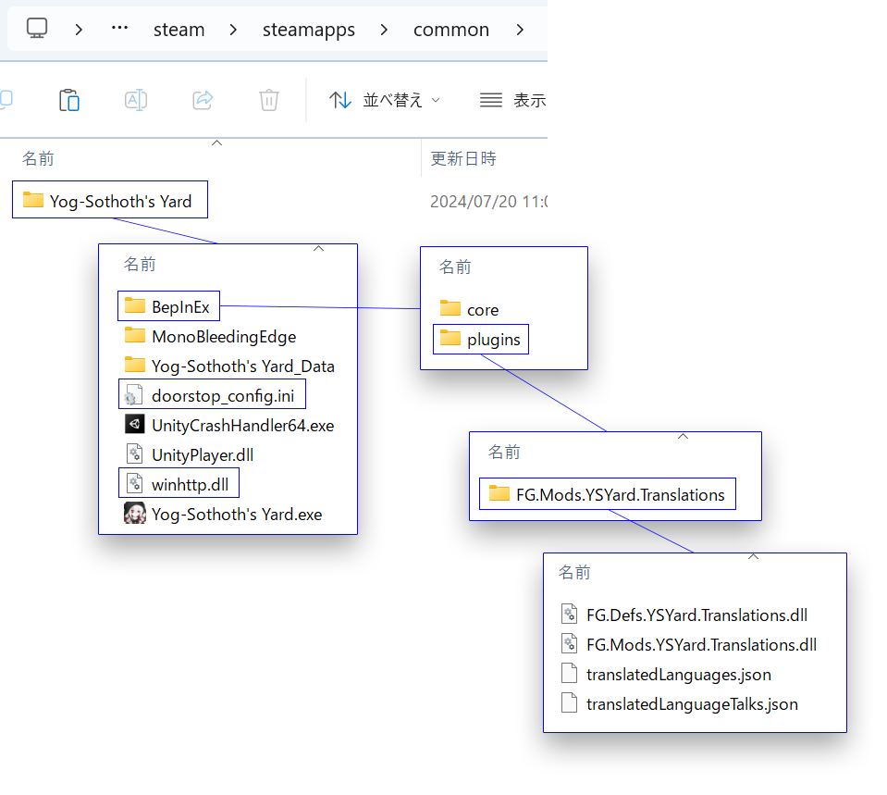This screenshot has height=795, width=887.
Task: Select the FG.Mods.YSYard.Translations folder icon
Action: tap(499, 493)
